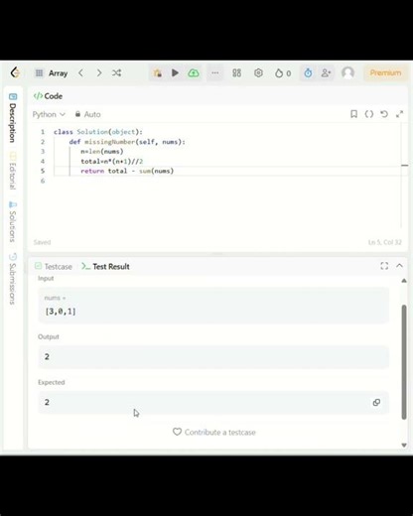Go to next problem arrow

pos(99,72)
